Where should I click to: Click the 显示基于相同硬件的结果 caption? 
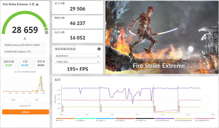25,72
